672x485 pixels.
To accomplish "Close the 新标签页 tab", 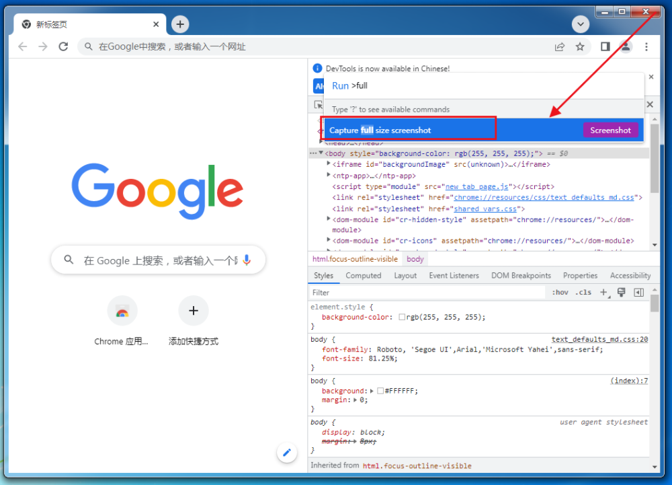I will (156, 24).
